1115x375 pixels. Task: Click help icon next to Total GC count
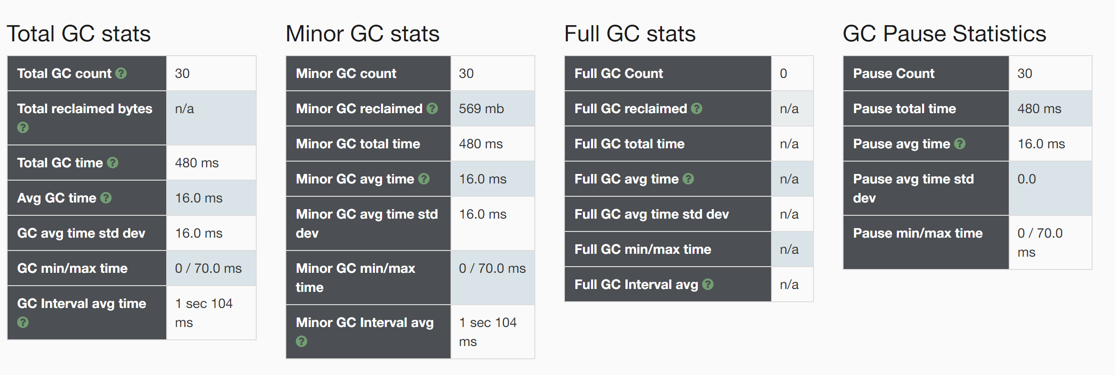pos(121,73)
